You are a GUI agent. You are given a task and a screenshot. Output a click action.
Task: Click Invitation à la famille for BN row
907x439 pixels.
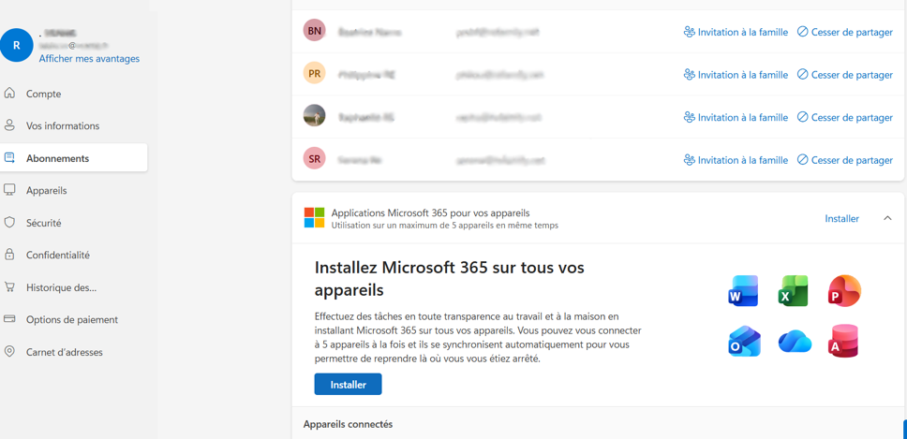click(x=736, y=33)
